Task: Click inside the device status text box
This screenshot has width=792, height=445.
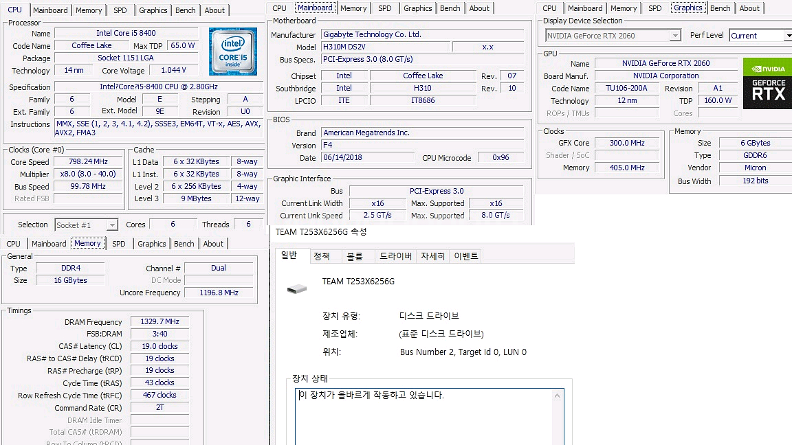Action: [x=429, y=416]
